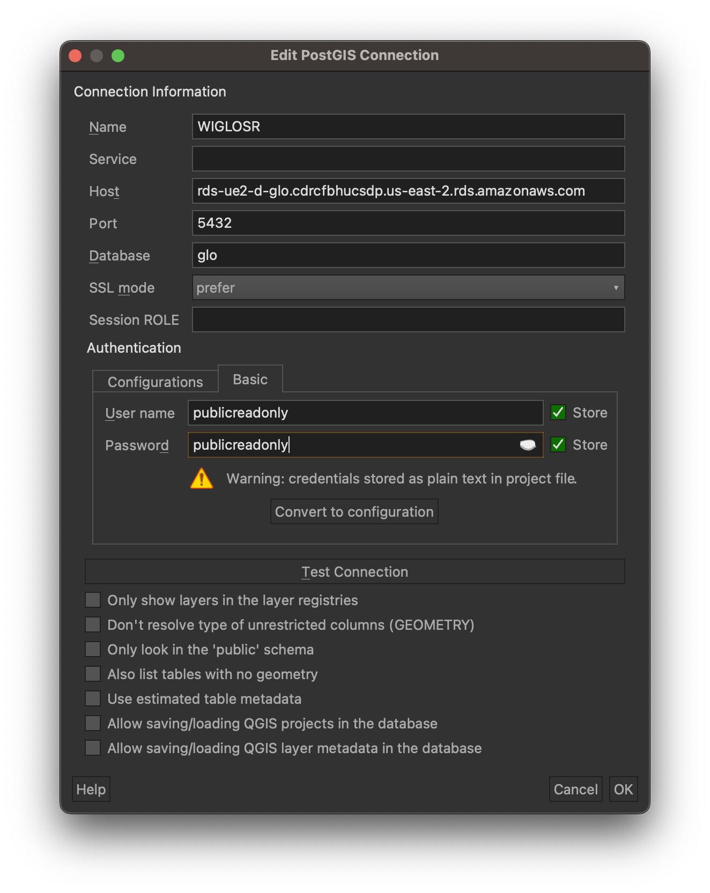Image resolution: width=710 pixels, height=893 pixels.
Task: Click the User name input field
Action: (x=365, y=413)
